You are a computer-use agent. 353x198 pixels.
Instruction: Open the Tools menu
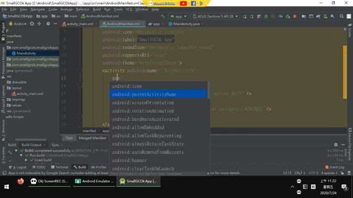coord(117,9)
